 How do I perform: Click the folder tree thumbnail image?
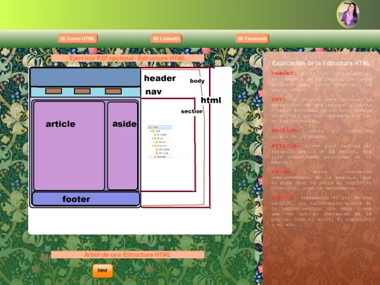160,142
